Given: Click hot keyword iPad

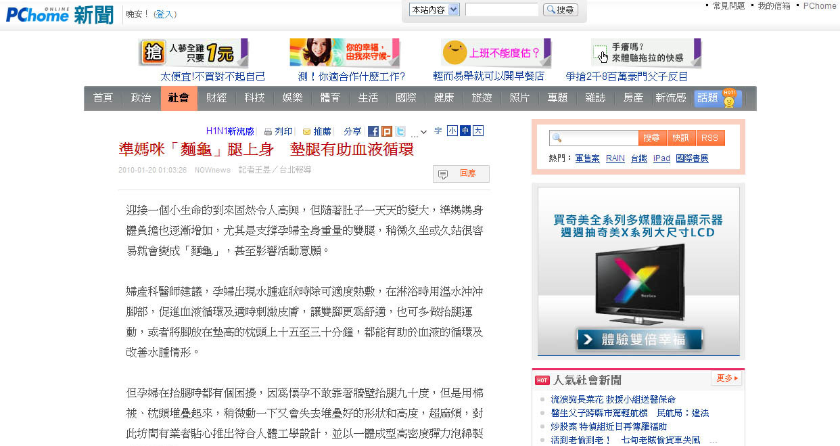Looking at the screenshot, I should tap(661, 158).
